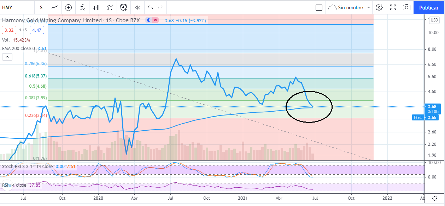
Task: Take a chart snapshot with the camera icon
Action: [x=407, y=7]
